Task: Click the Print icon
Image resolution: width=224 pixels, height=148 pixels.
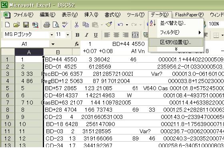Action: [47, 25]
